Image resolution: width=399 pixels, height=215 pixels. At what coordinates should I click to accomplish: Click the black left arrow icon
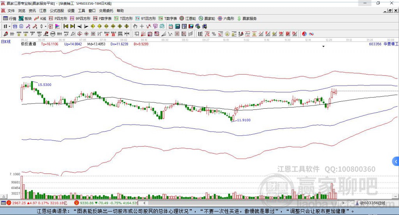click(x=79, y=26)
